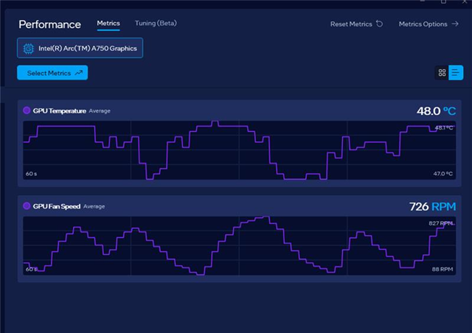The image size is (472, 333).
Task: Click the GPU Fan Speed graph area
Action: [236, 247]
